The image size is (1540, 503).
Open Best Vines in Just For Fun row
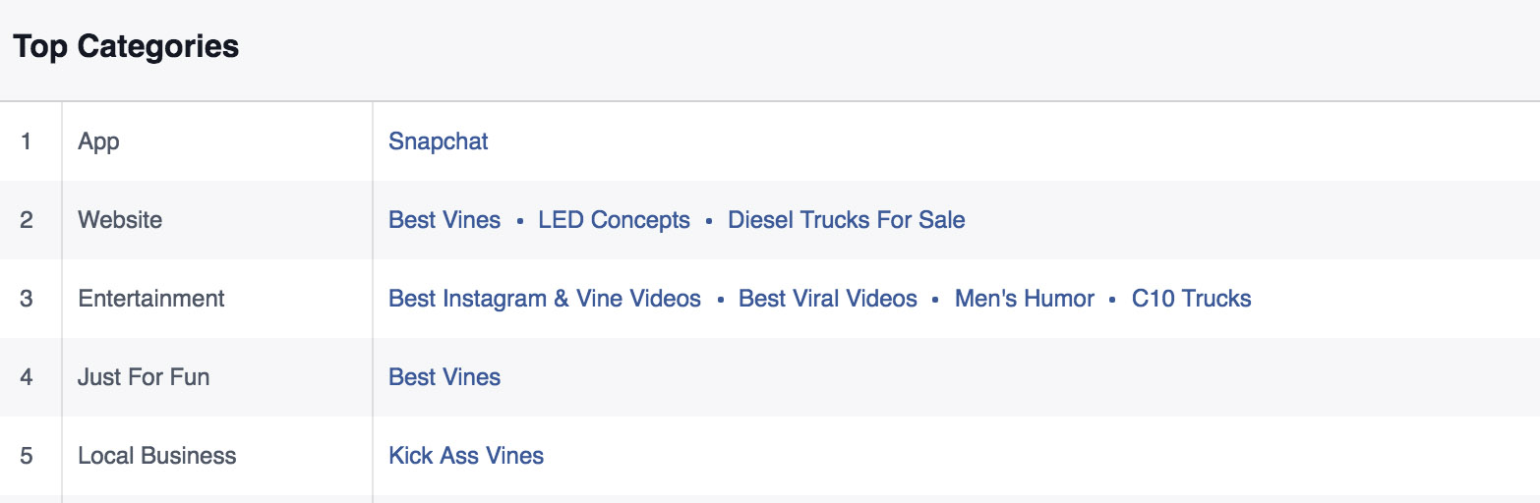click(x=444, y=377)
